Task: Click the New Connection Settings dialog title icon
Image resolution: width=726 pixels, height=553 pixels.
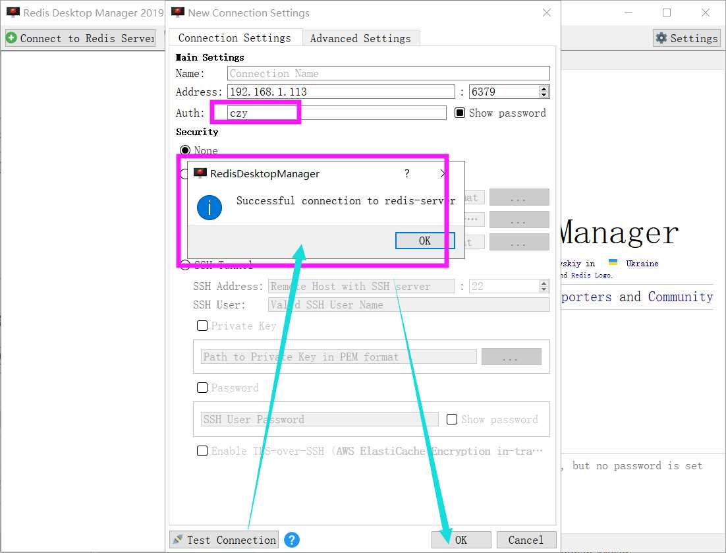Action: 178,13
